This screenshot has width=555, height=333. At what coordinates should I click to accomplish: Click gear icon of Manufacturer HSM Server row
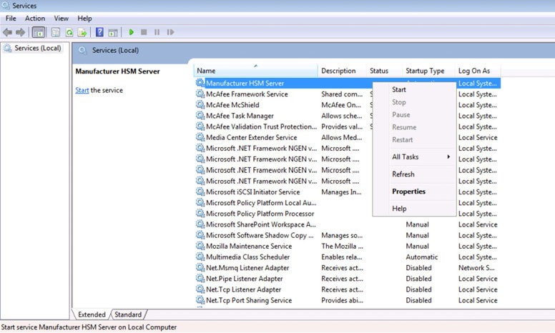pyautogui.click(x=200, y=83)
